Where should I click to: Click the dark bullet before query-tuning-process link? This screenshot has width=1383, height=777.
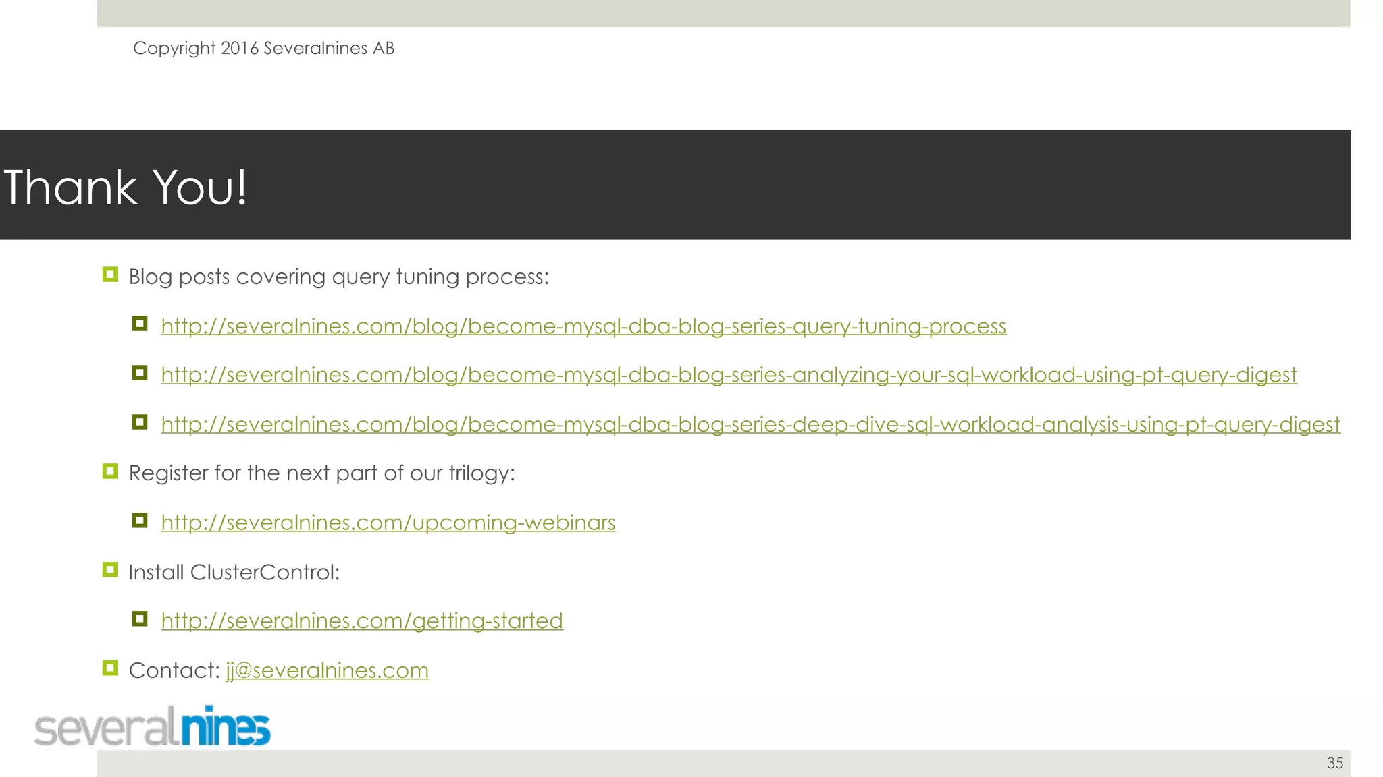[140, 324]
